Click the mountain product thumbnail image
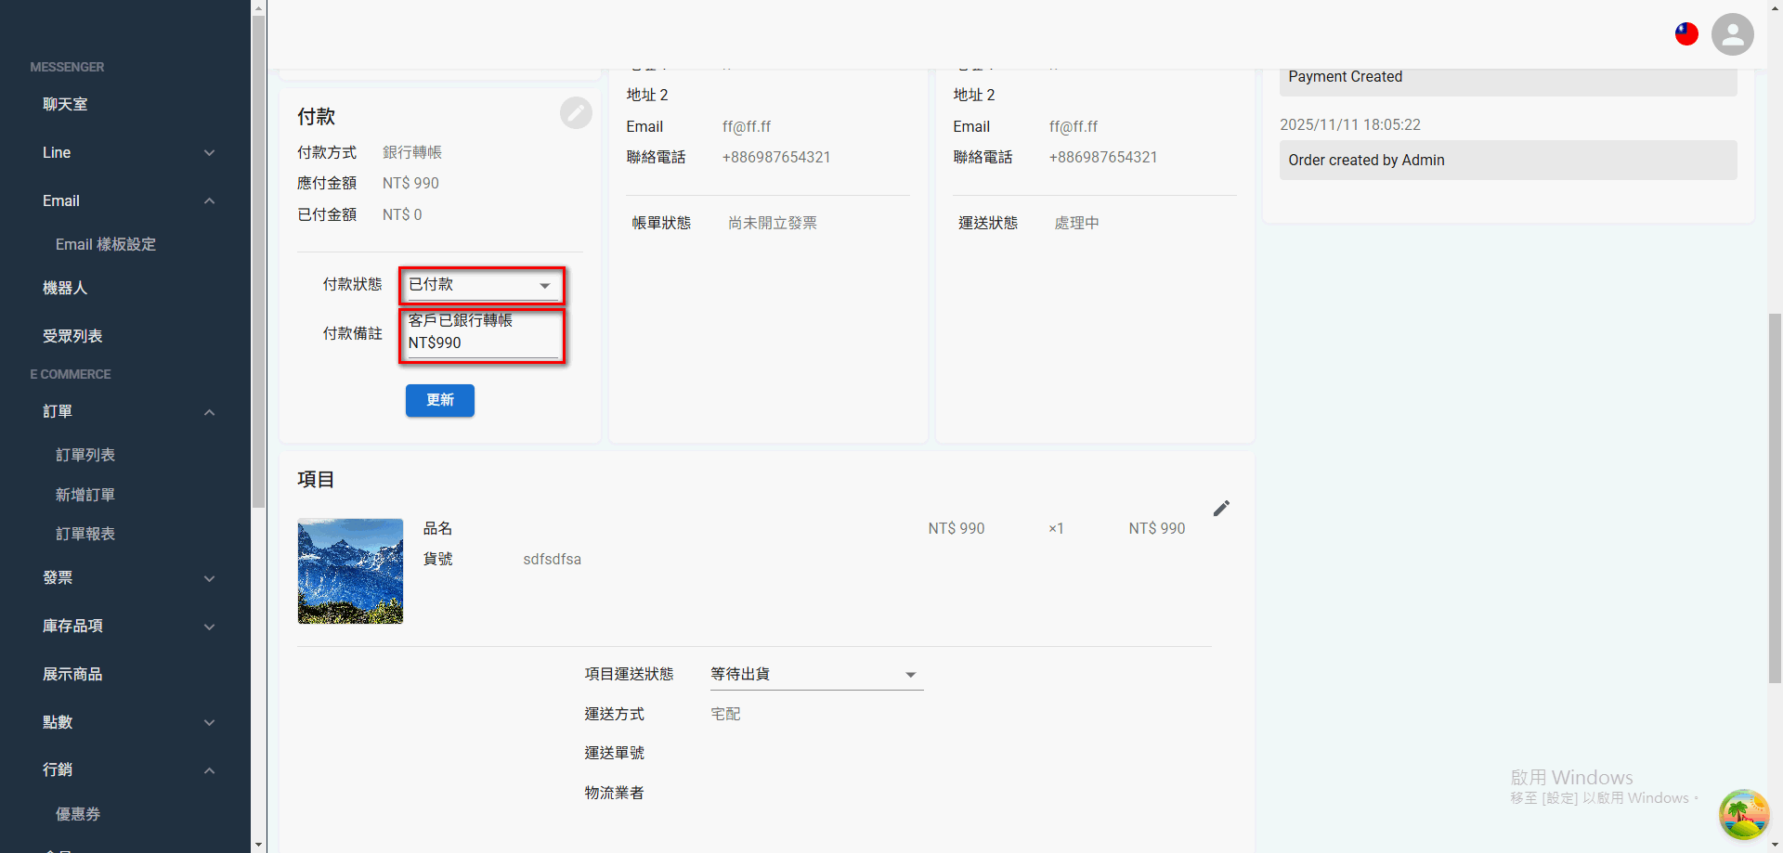This screenshot has width=1783, height=853. coord(350,571)
